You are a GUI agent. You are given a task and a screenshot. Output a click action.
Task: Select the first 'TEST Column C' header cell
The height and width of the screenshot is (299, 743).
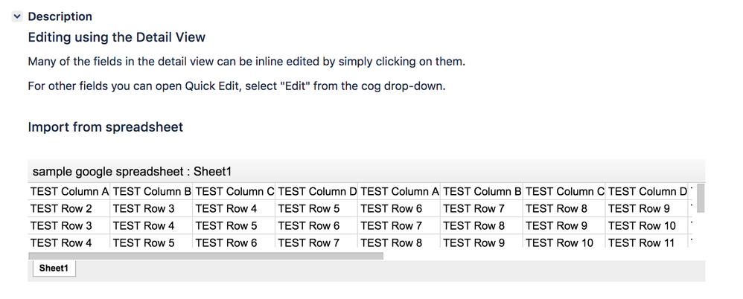(x=235, y=192)
